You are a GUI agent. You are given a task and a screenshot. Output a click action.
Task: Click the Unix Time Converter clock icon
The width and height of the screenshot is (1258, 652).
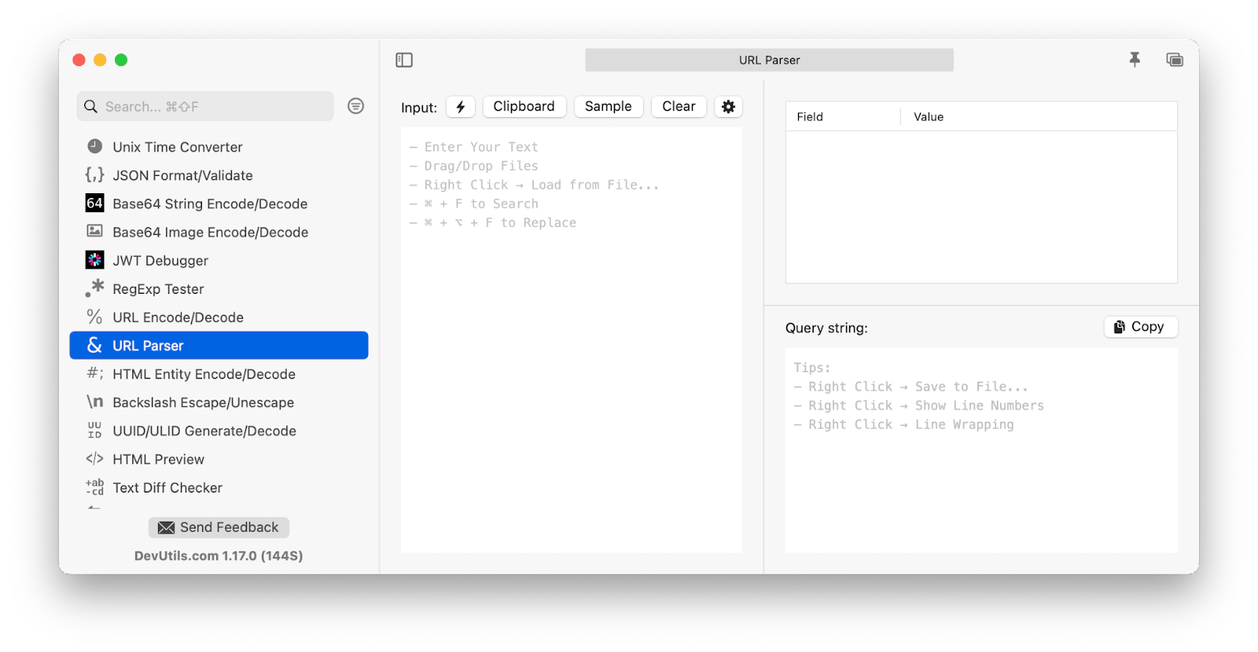(x=94, y=146)
